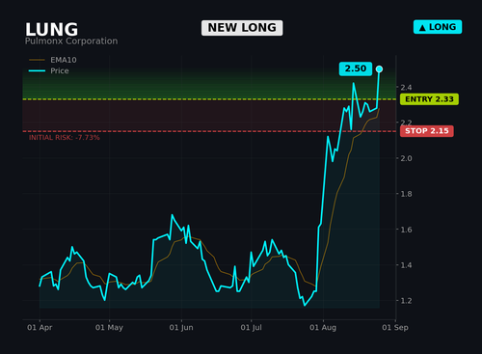Image resolution: width=482 pixels, height=354 pixels.
Task: Click the EMA10 legend entry
Action: pos(53,60)
